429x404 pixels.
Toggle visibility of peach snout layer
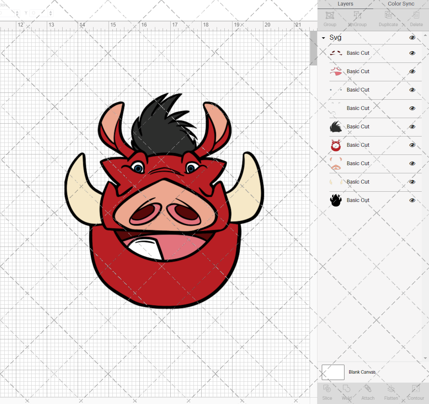412,163
